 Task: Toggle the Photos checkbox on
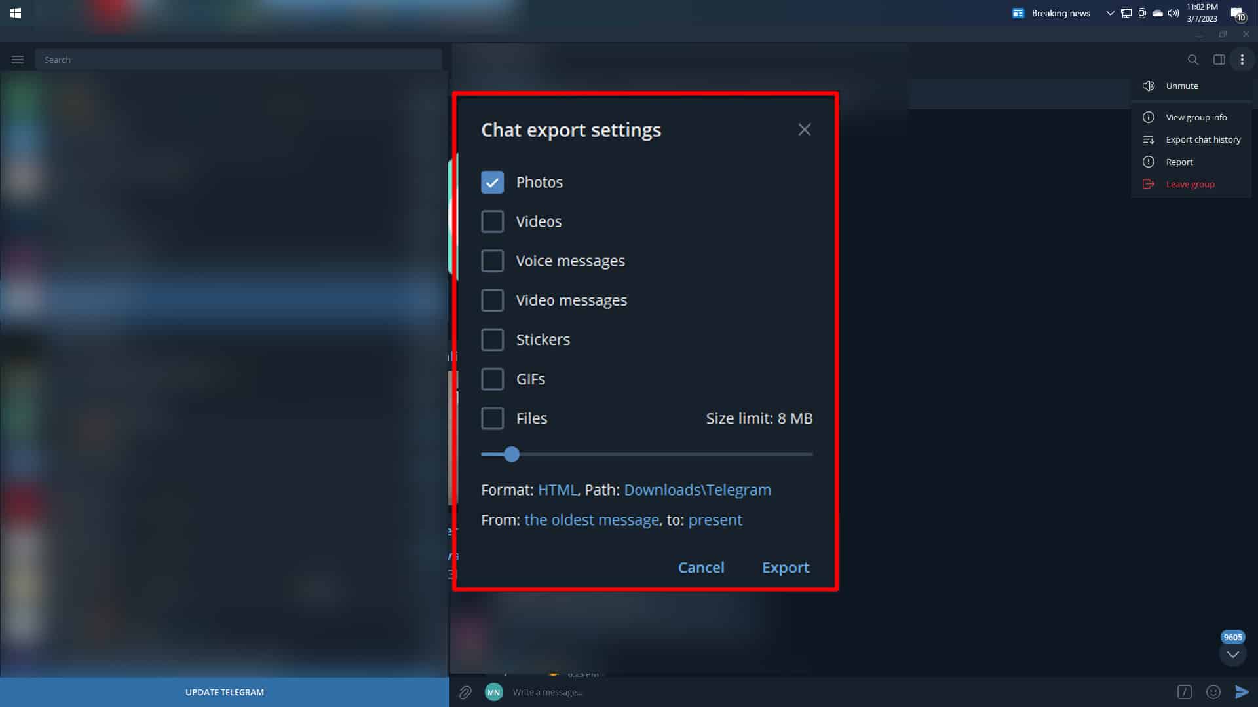pos(491,182)
